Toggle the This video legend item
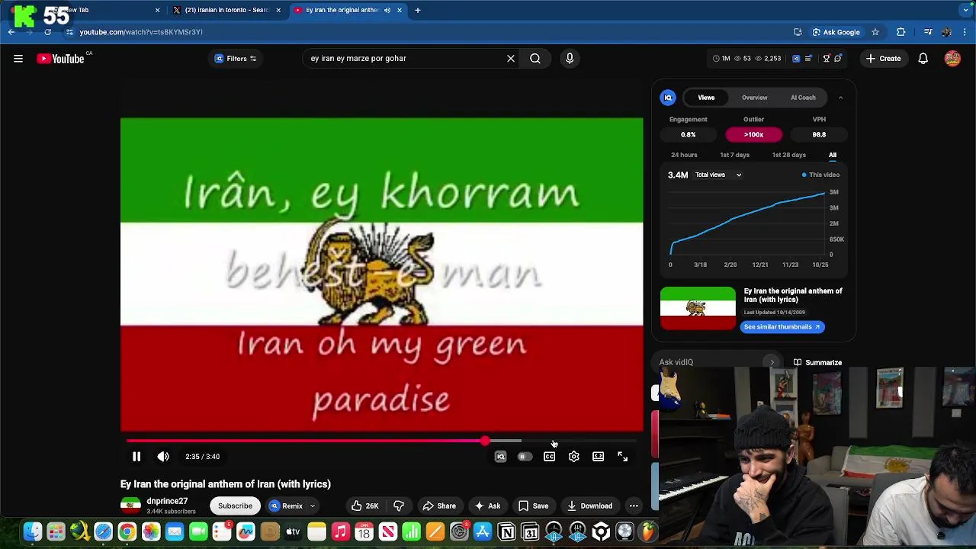 pyautogui.click(x=820, y=175)
